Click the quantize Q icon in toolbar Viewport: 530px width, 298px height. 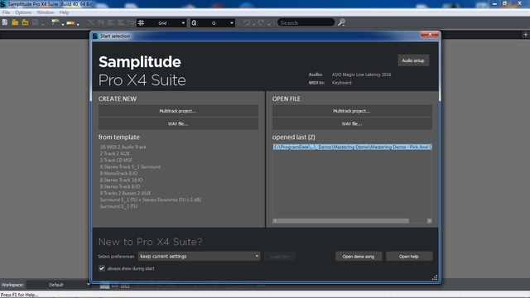[x=194, y=23]
